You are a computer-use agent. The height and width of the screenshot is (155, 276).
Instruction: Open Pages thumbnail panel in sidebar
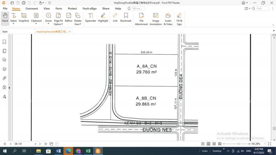pyautogui.click(x=4, y=51)
